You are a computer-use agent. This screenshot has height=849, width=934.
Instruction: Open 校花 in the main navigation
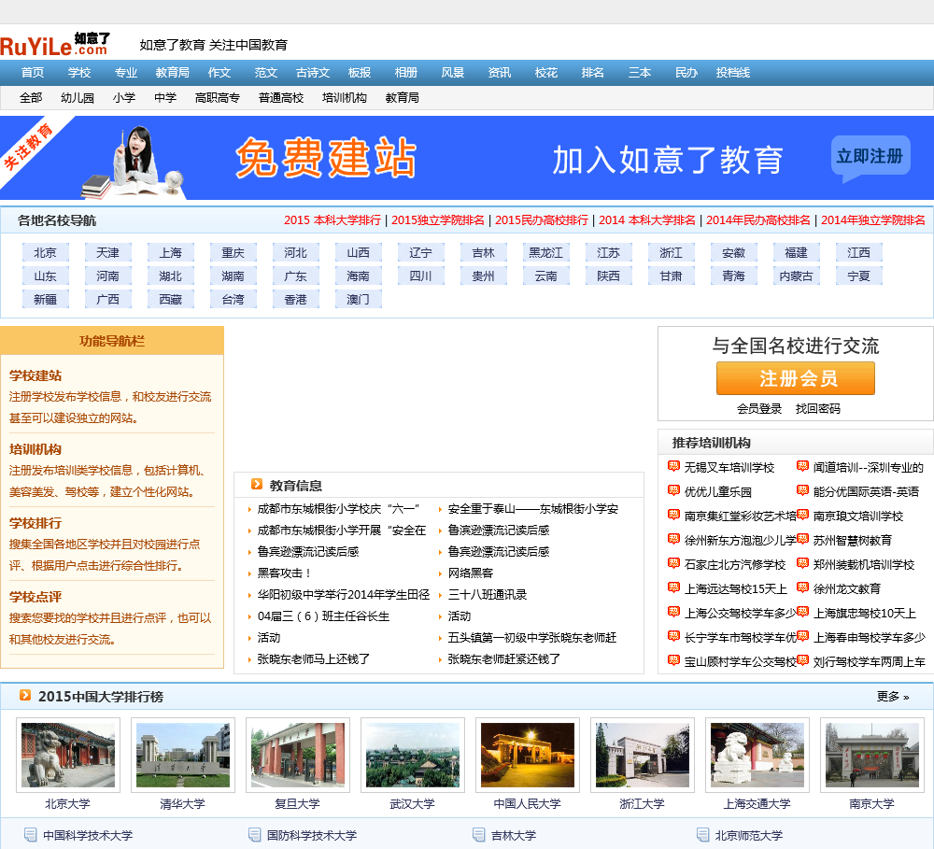546,73
